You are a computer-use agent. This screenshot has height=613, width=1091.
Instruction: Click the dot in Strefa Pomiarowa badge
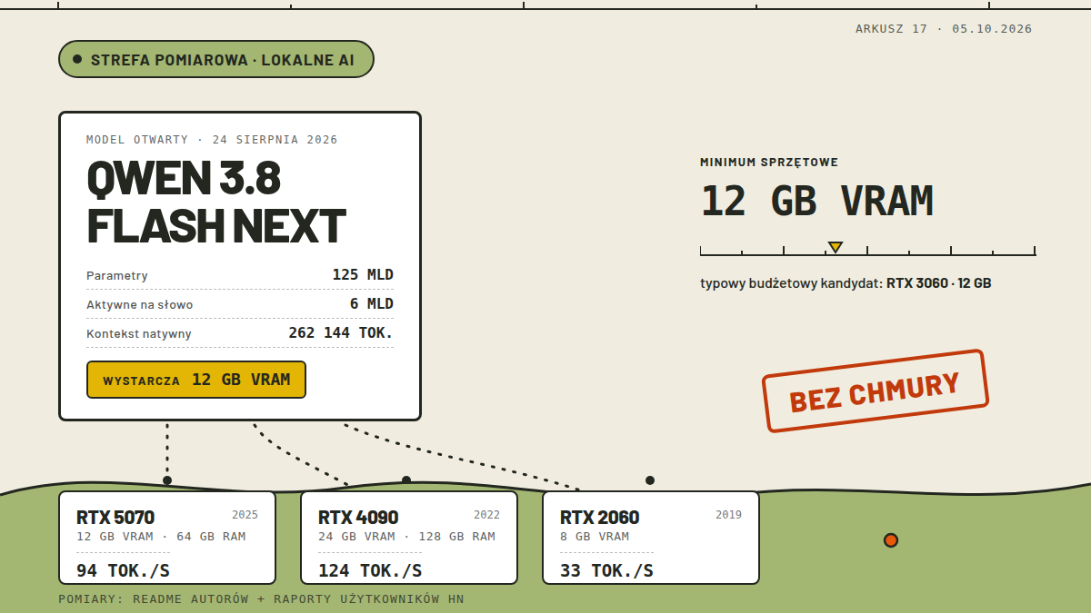(x=77, y=59)
